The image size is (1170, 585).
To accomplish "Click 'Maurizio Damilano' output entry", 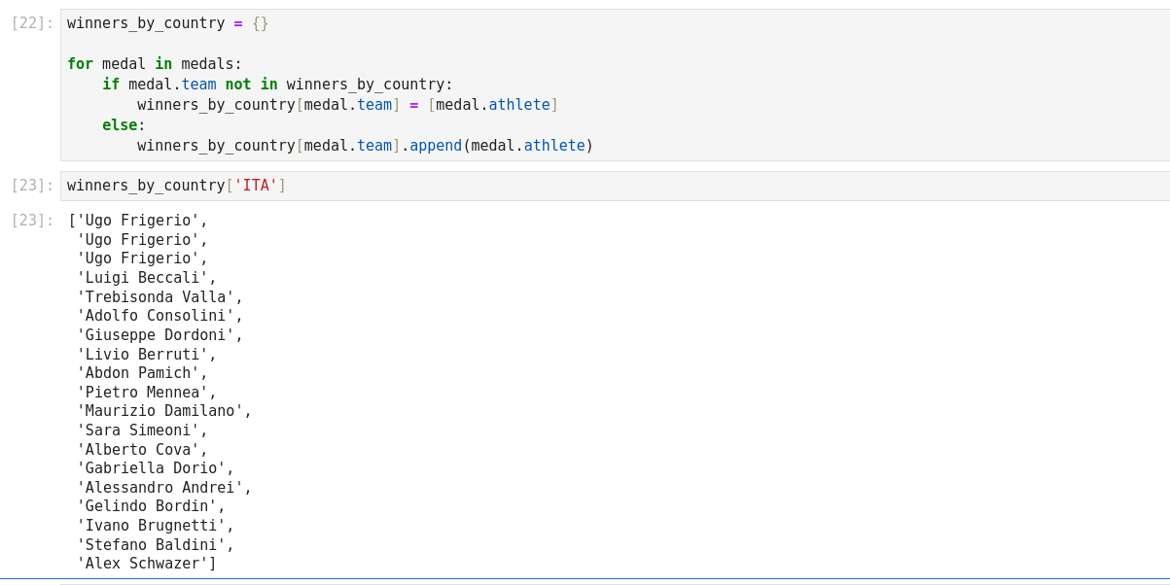I will [x=163, y=411].
